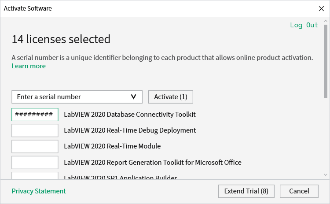Click the scrollbar down arrow
Viewport: 330px width, 204px height.
click(x=326, y=175)
